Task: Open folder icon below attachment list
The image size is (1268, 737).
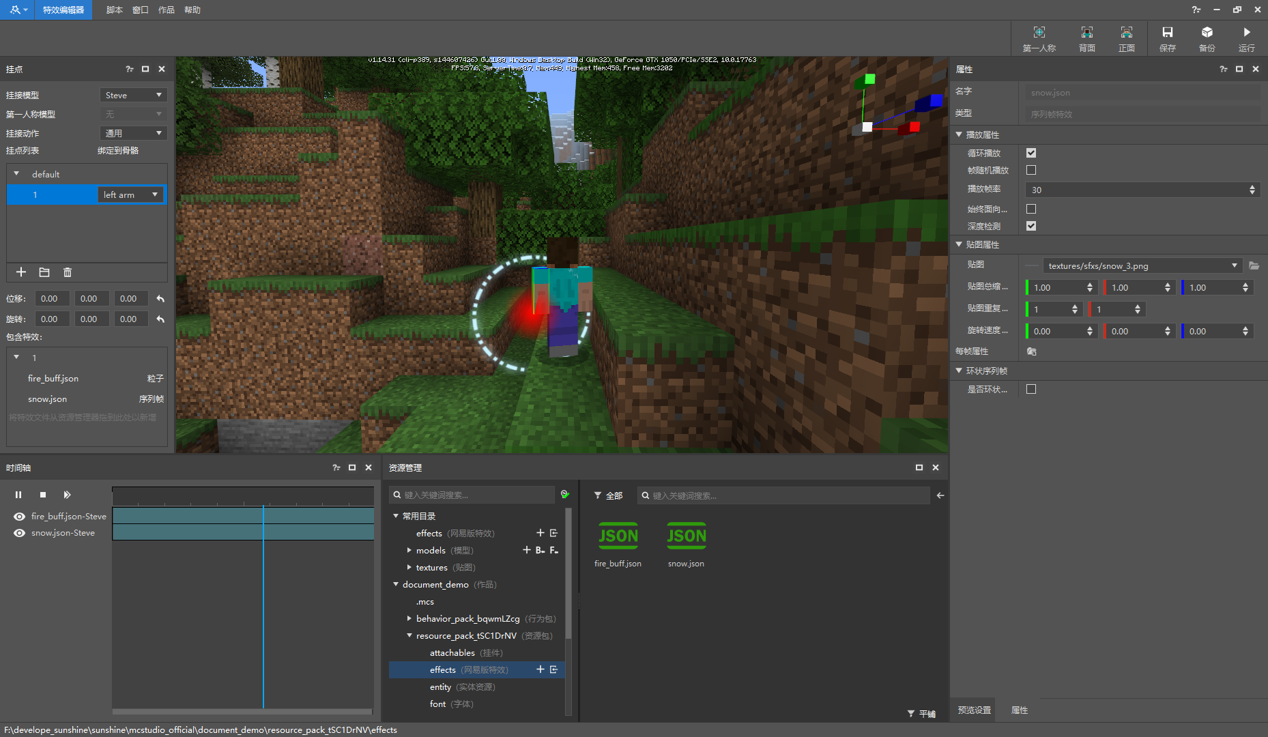Action: 44,272
